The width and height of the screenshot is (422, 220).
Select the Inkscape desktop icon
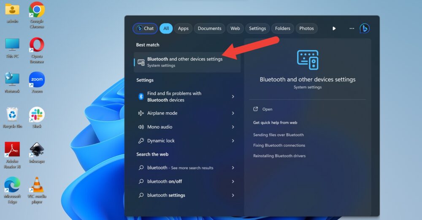point(37,153)
